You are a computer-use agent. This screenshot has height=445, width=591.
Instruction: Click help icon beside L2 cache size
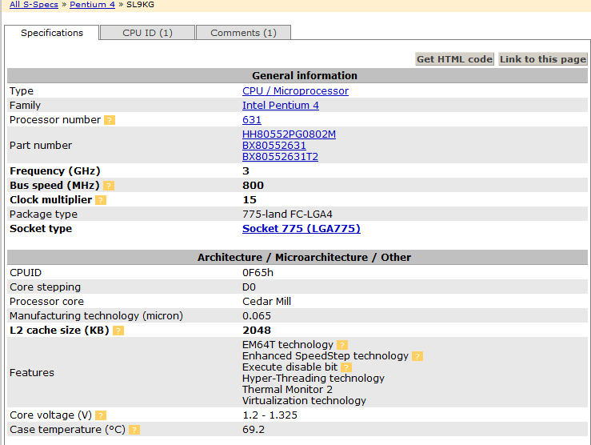118,331
